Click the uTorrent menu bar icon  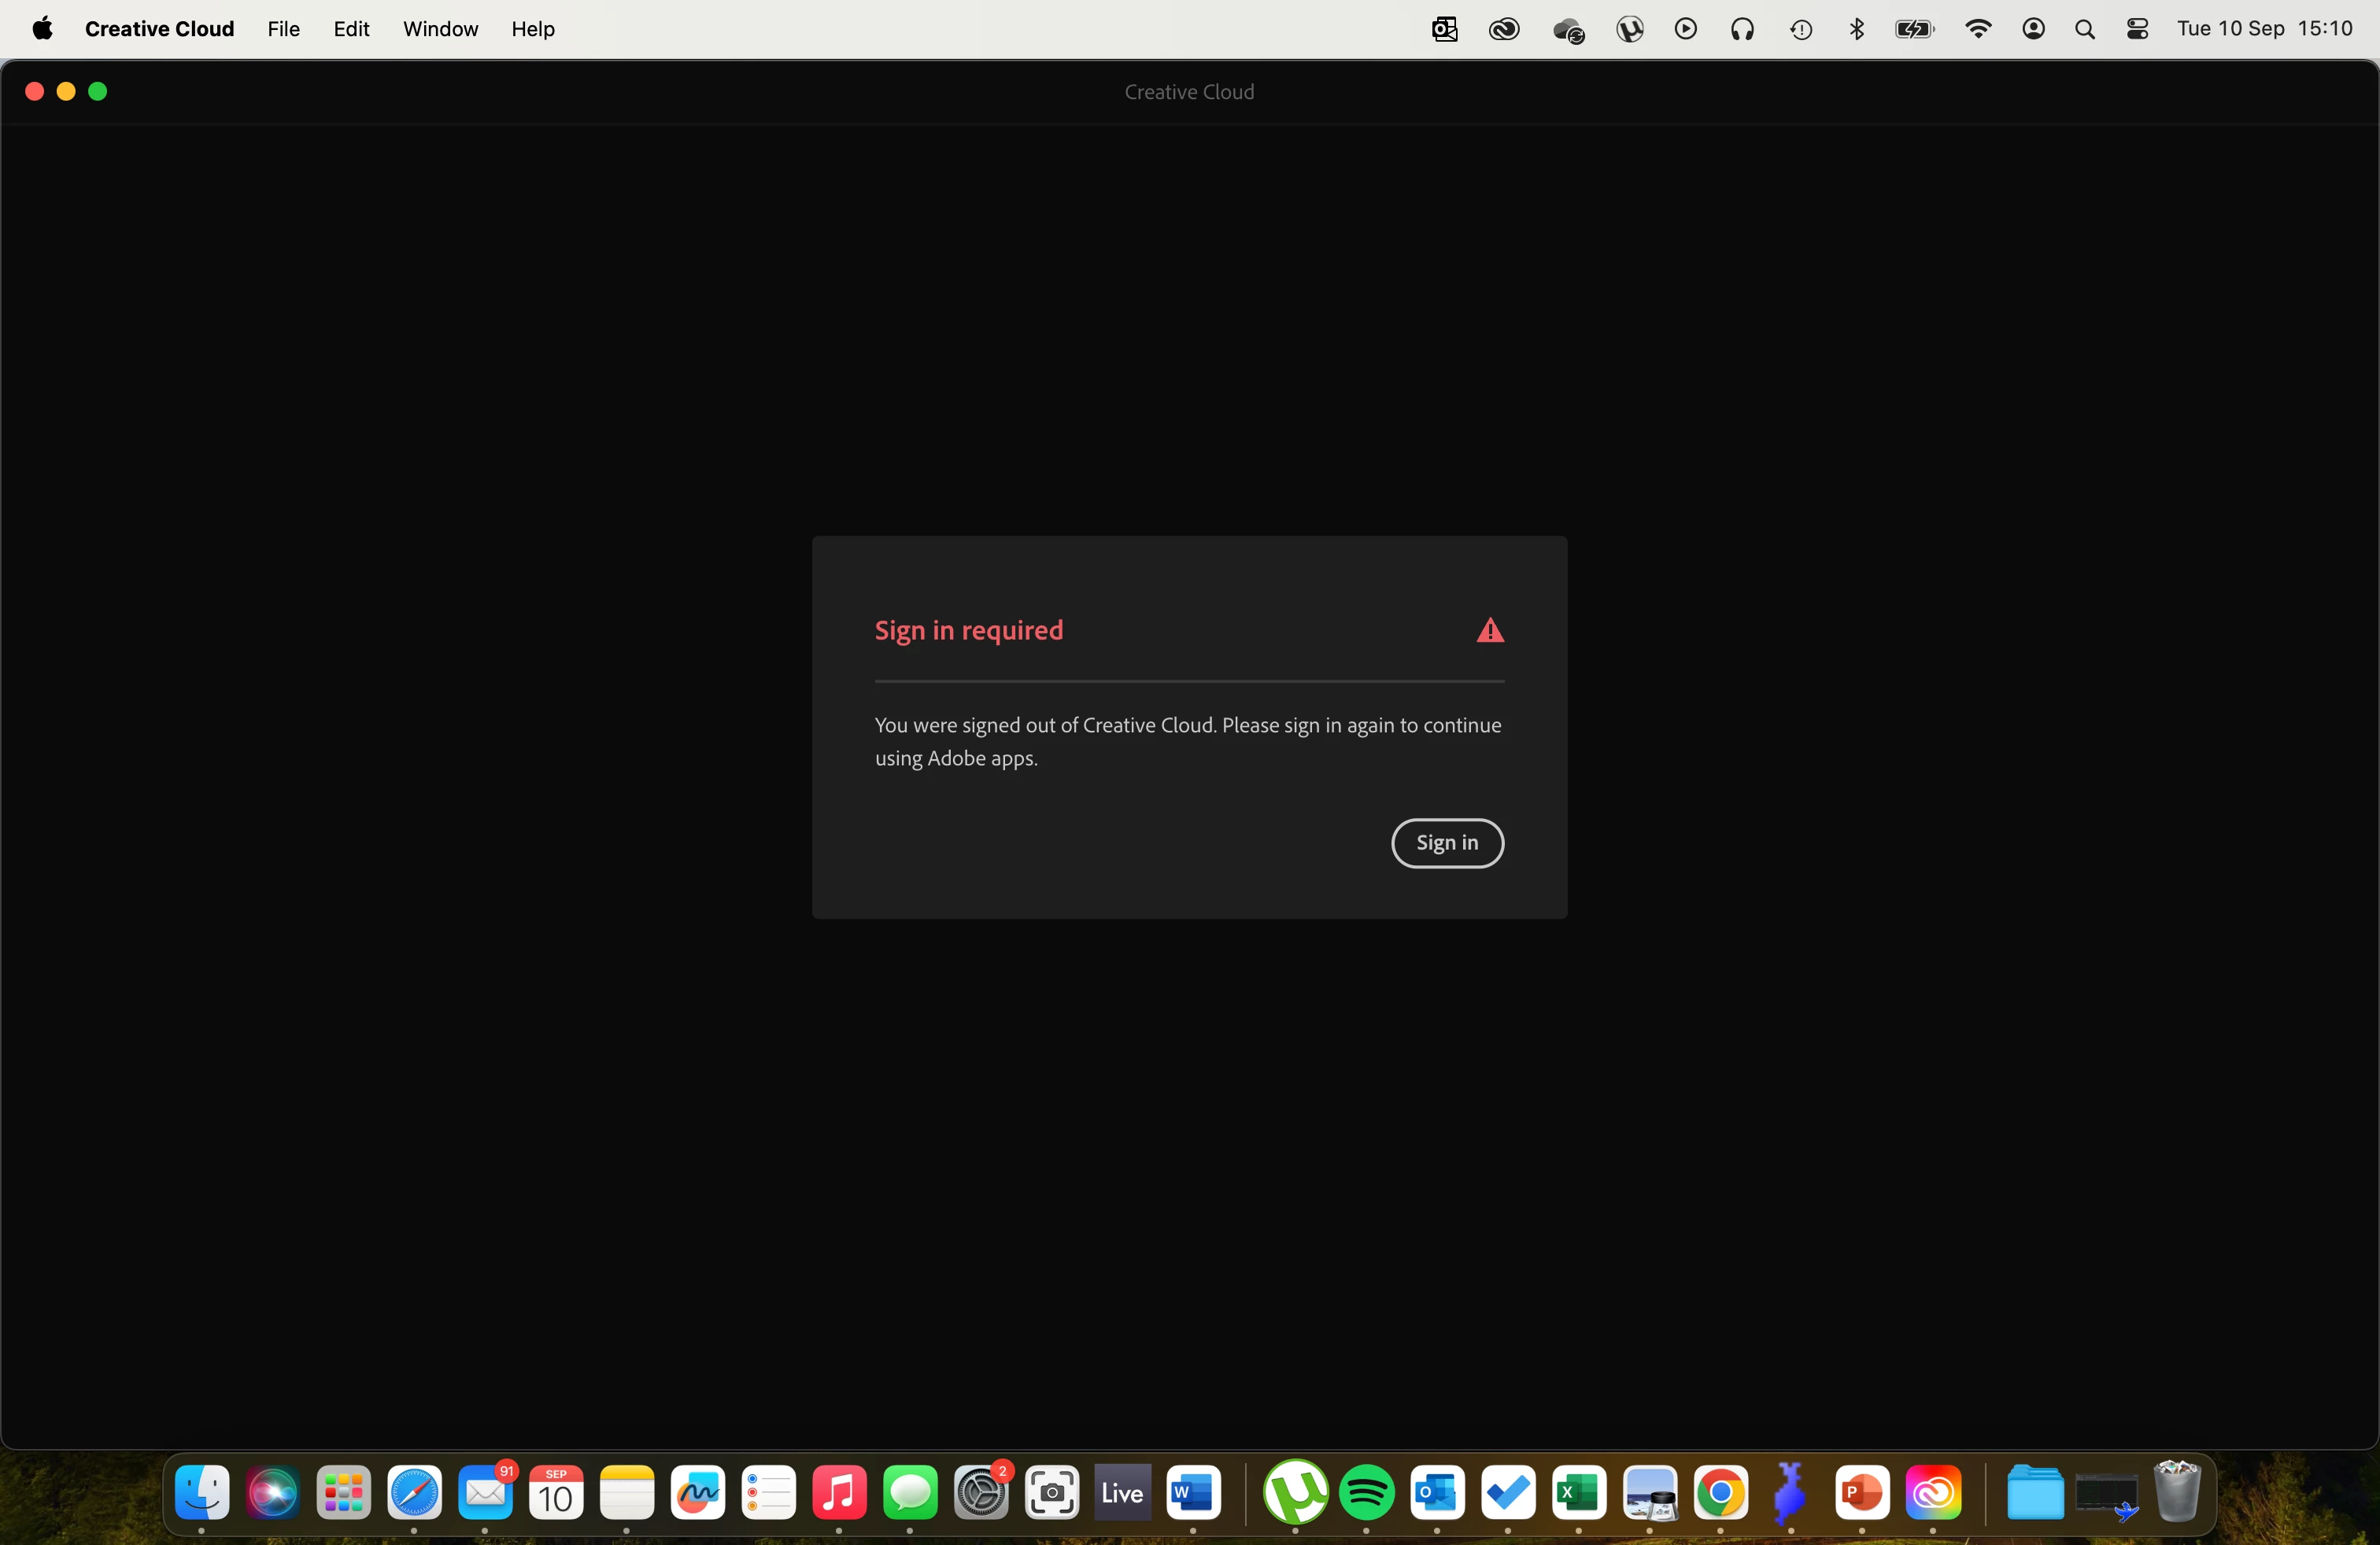point(1629,29)
